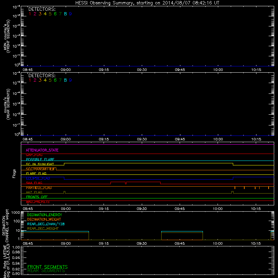
Task: Click the Flags axis title
Action: tap(14, 173)
